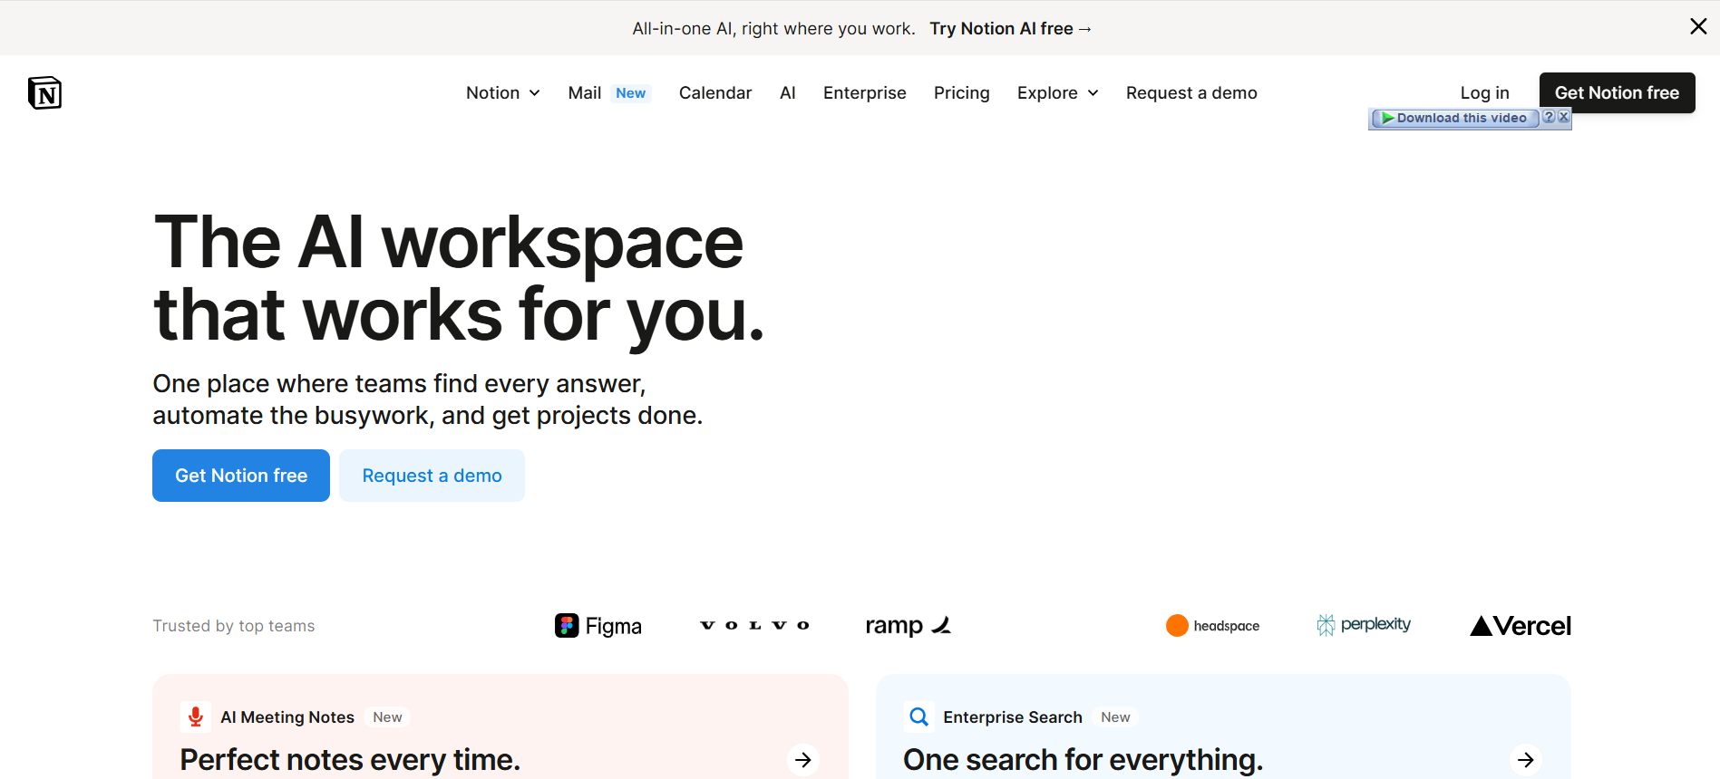Click the Trusted by top teams text
1720x779 pixels.
[x=234, y=626]
